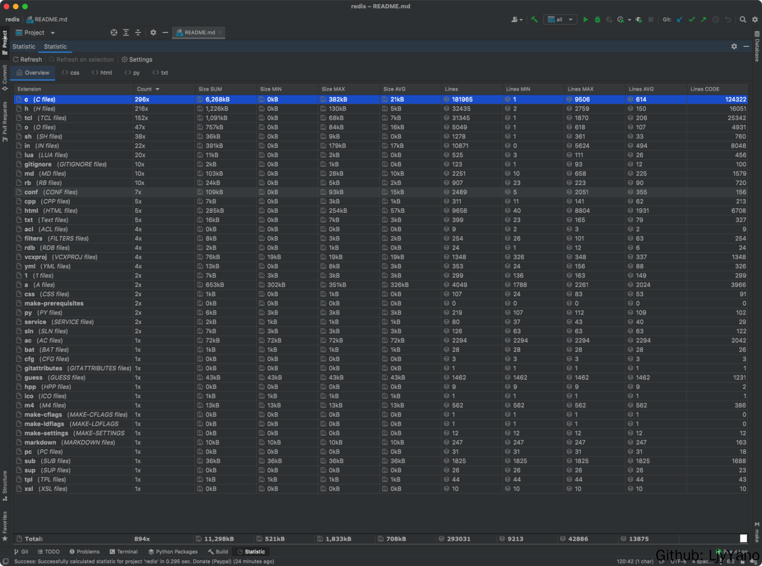
Task: Click 'Refresh on selection' button
Action: click(81, 60)
